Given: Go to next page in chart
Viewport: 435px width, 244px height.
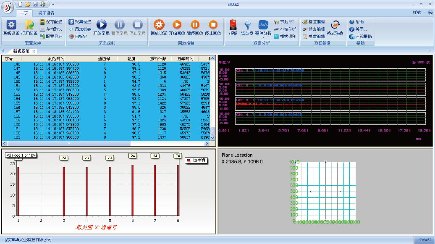Looking at the screenshot, I should coord(34,155).
